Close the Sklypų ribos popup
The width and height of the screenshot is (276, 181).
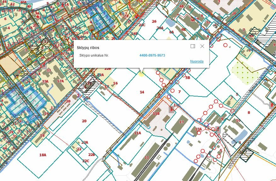202,46
